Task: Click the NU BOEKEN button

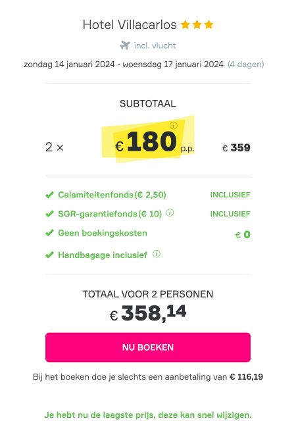Action: (148, 347)
